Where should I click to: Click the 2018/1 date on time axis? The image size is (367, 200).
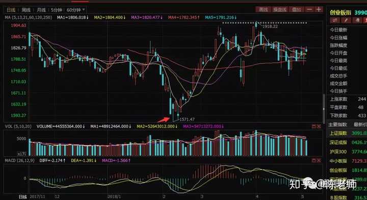click(114, 196)
